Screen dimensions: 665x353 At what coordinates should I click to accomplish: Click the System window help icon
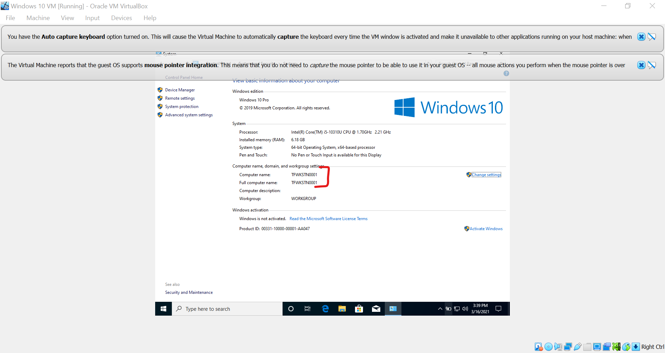click(x=506, y=73)
